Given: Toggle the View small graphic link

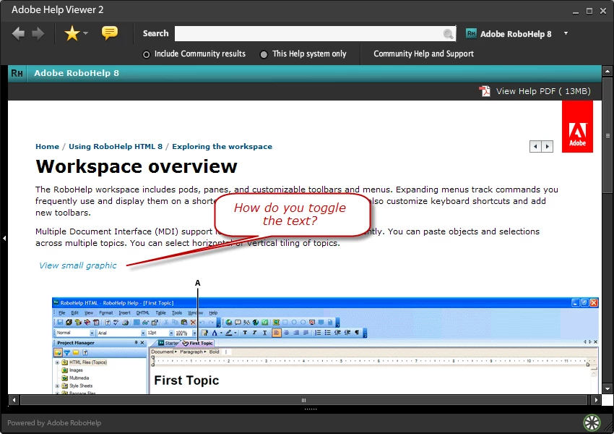Looking at the screenshot, I should pos(77,265).
